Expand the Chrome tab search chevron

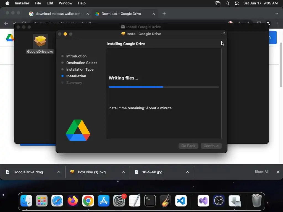(x=277, y=14)
